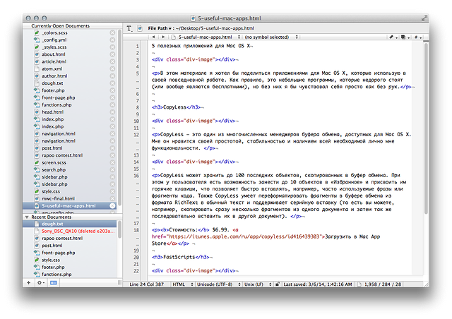Collapse the Recent Documents section
The image size is (452, 319).
tap(27, 217)
